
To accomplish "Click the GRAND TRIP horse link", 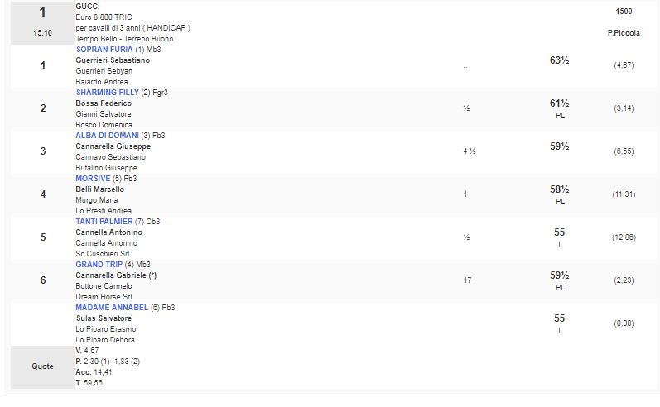I will coord(99,265).
